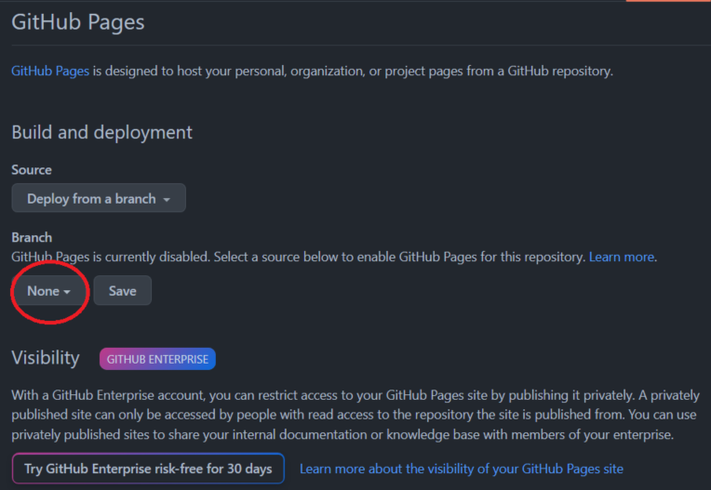711x490 pixels.
Task: Open the blue GitHub Pages link
Action: (x=50, y=71)
